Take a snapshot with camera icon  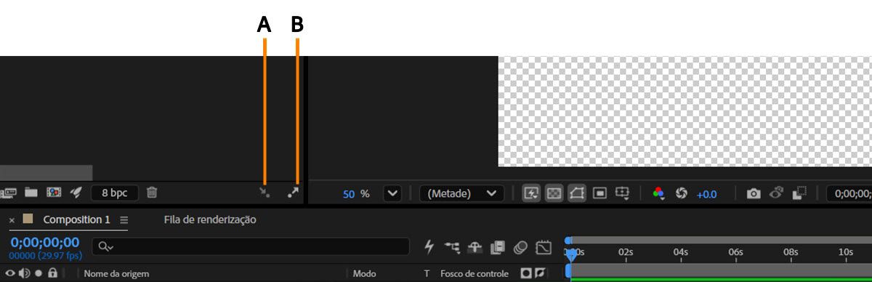(754, 193)
